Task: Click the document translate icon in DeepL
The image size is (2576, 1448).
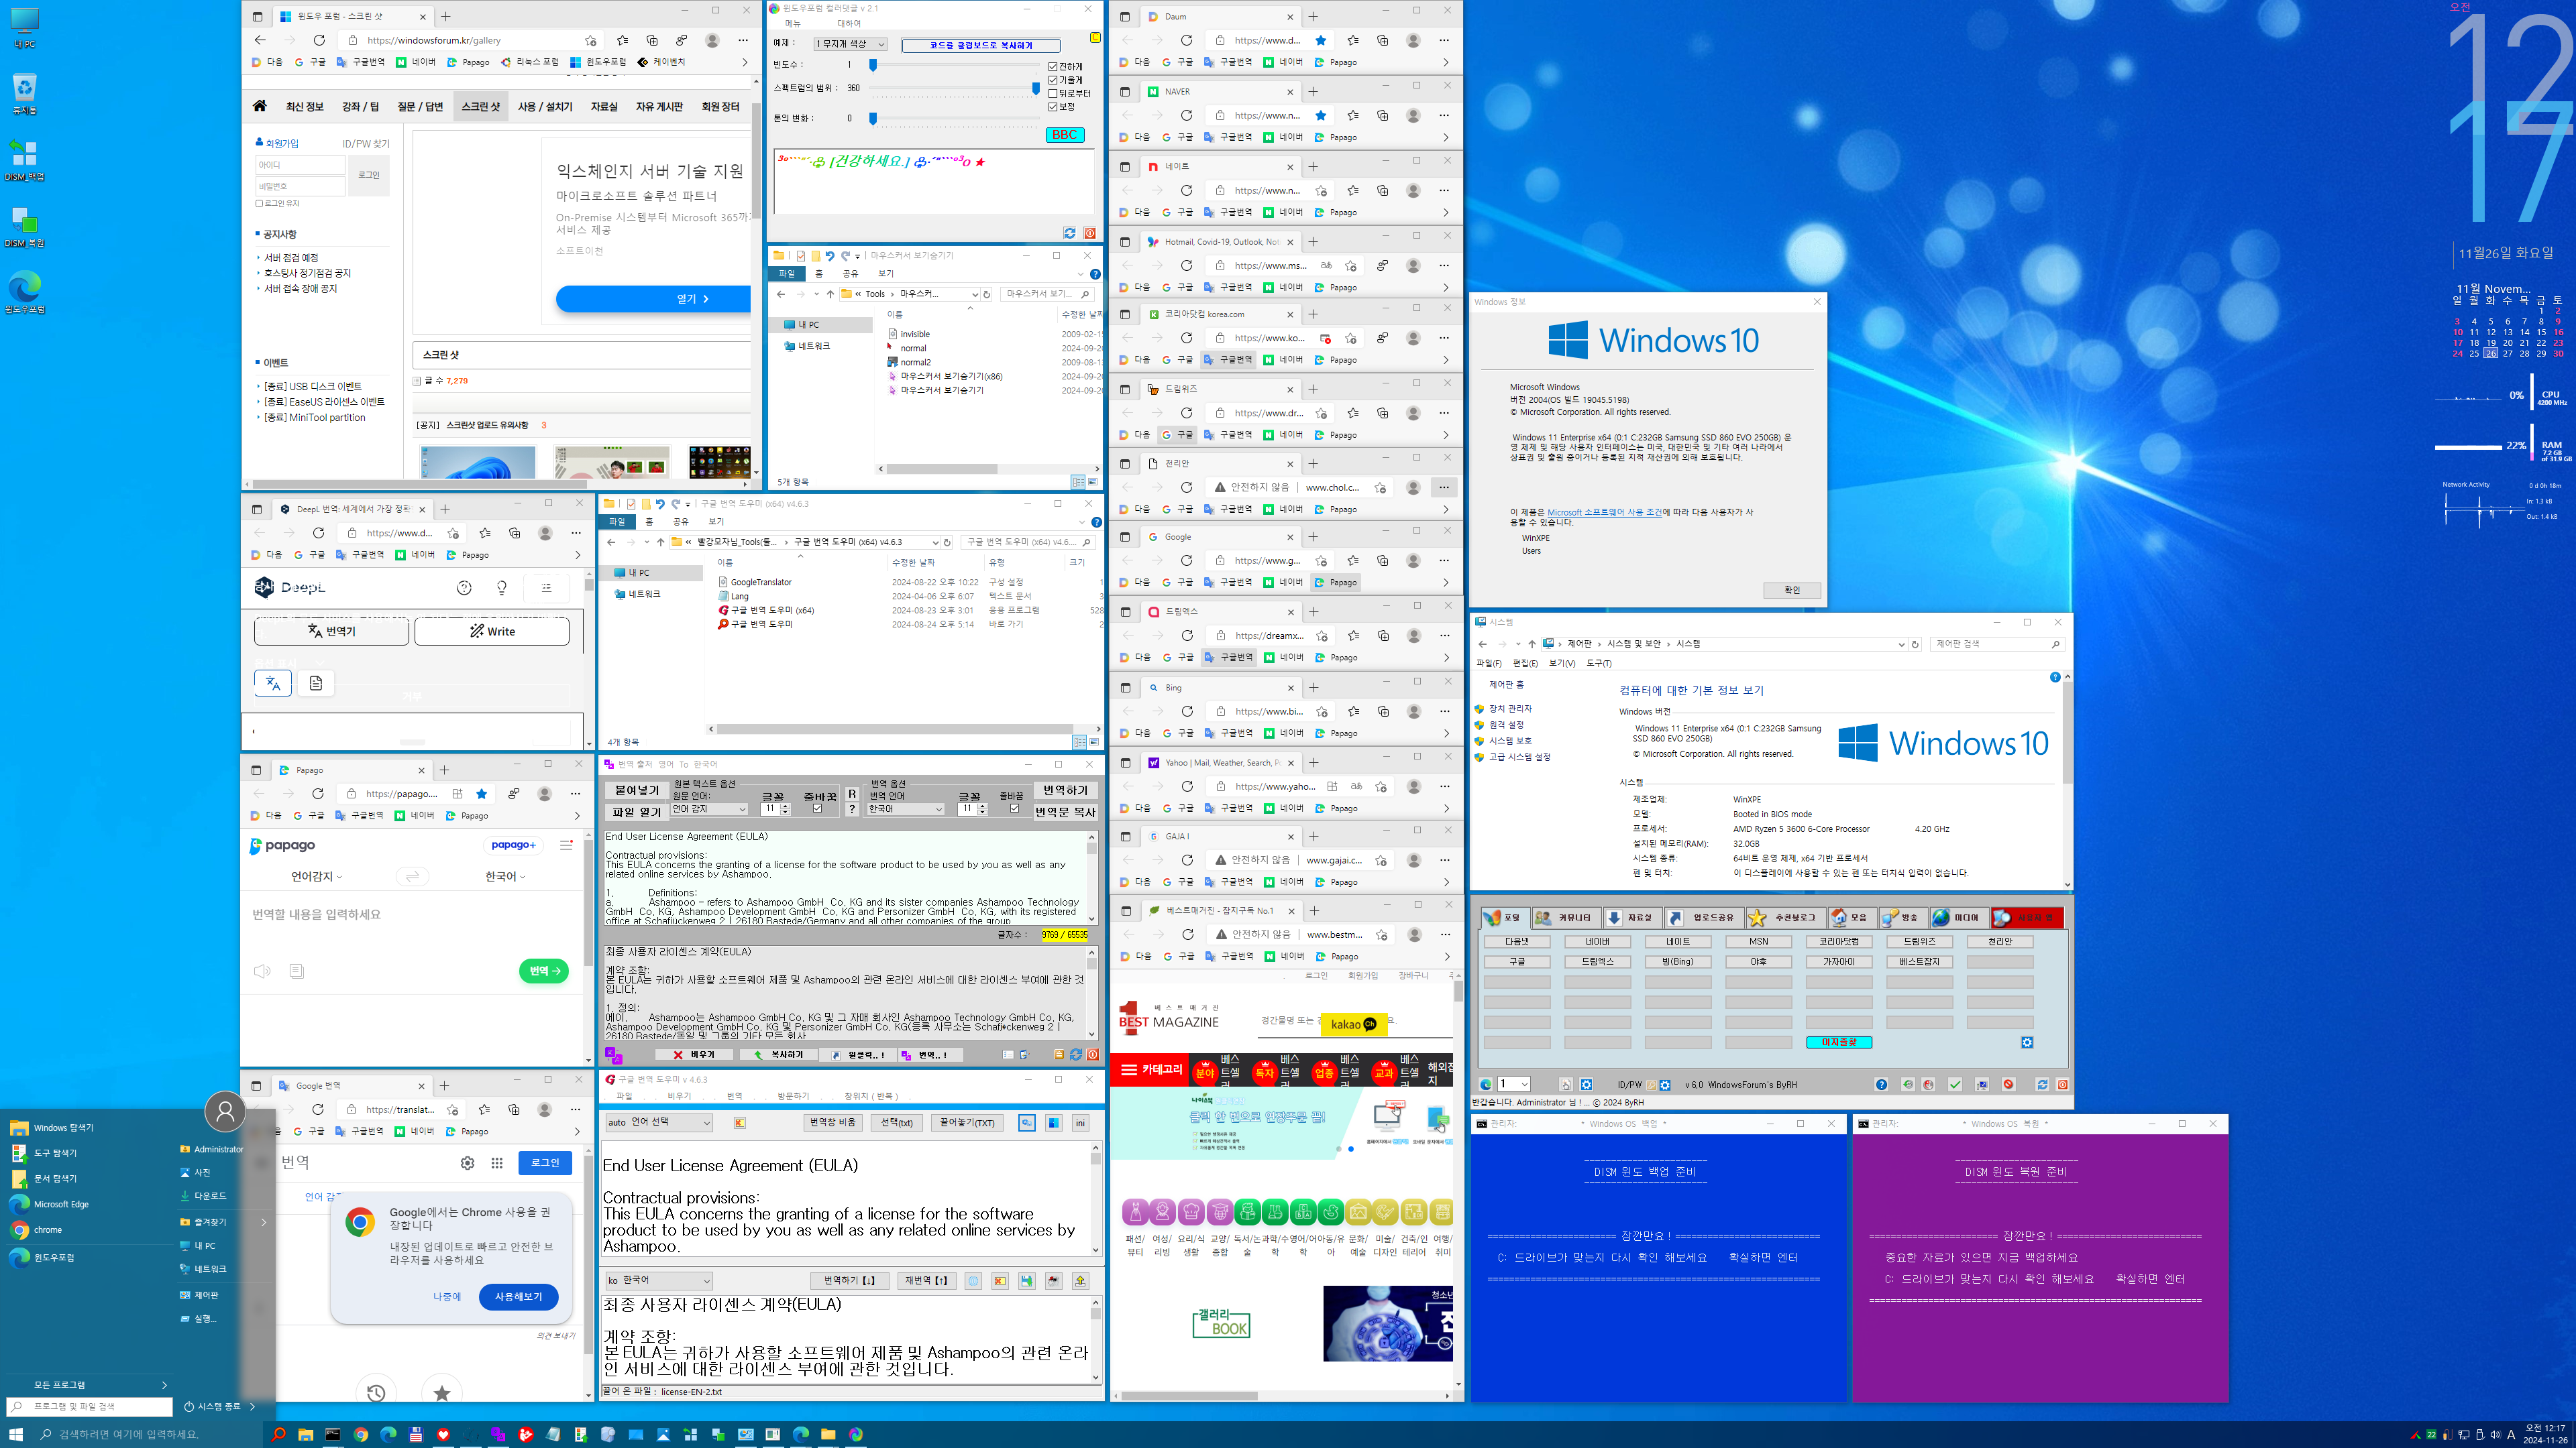Action: [316, 684]
